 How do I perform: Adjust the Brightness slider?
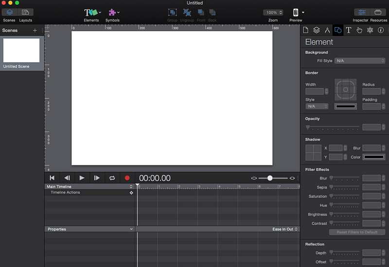coord(344,214)
